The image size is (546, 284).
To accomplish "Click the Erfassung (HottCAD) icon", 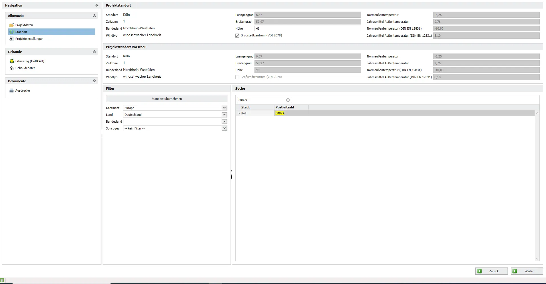I will [x=12, y=61].
